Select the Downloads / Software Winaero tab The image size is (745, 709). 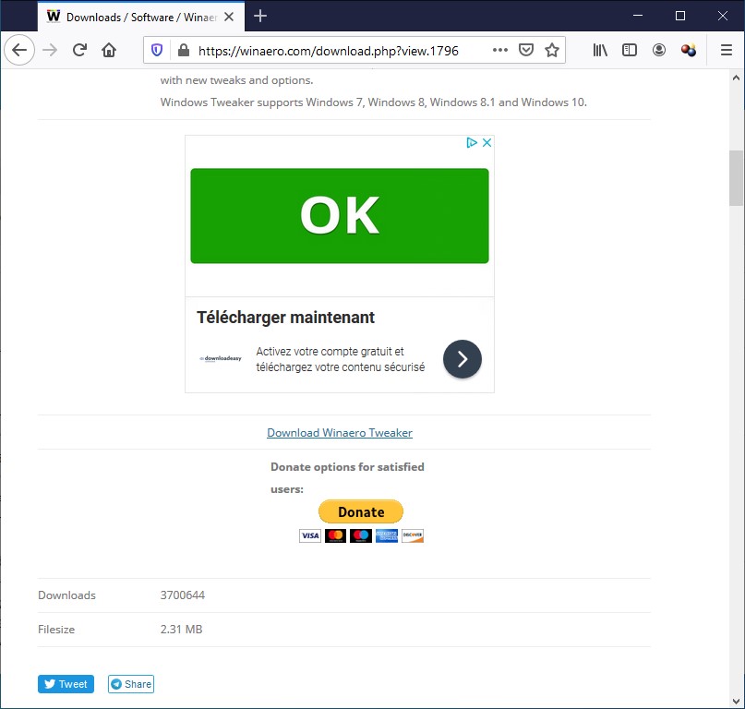click(x=141, y=17)
